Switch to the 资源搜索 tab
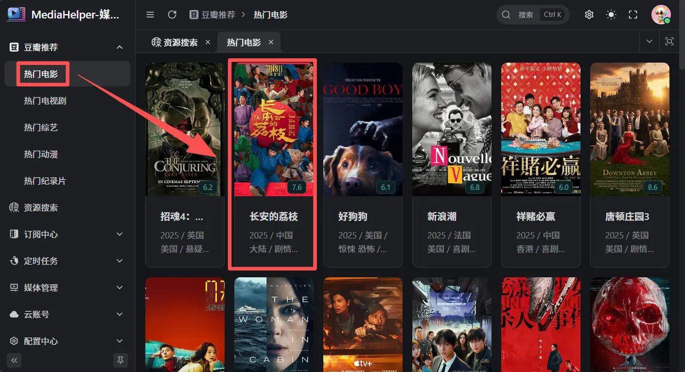Screen dimensions: 685x372 [180, 42]
